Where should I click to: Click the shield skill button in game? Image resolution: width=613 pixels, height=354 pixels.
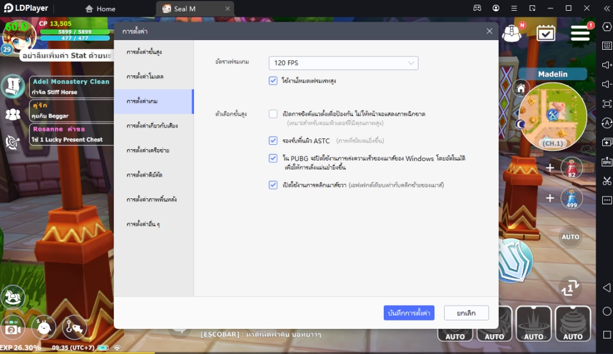[x=515, y=261]
